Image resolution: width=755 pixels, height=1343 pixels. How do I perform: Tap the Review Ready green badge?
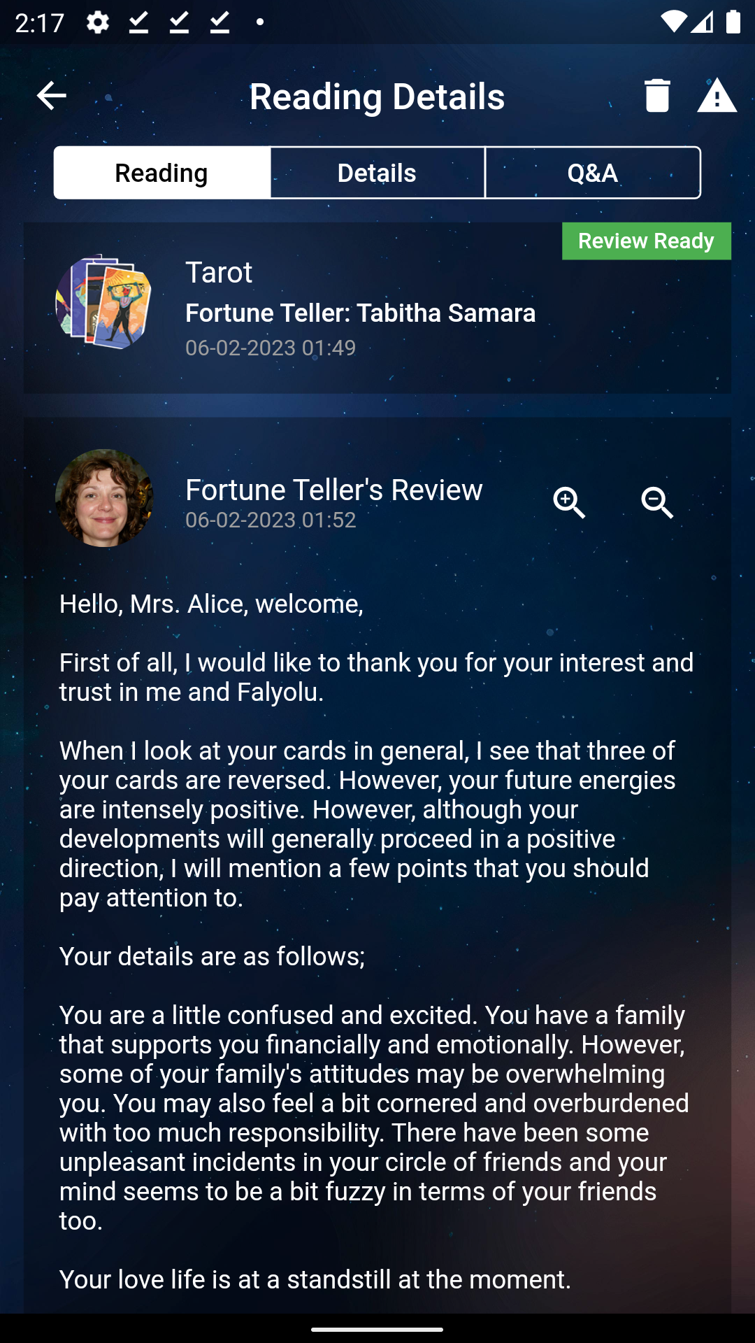(646, 241)
